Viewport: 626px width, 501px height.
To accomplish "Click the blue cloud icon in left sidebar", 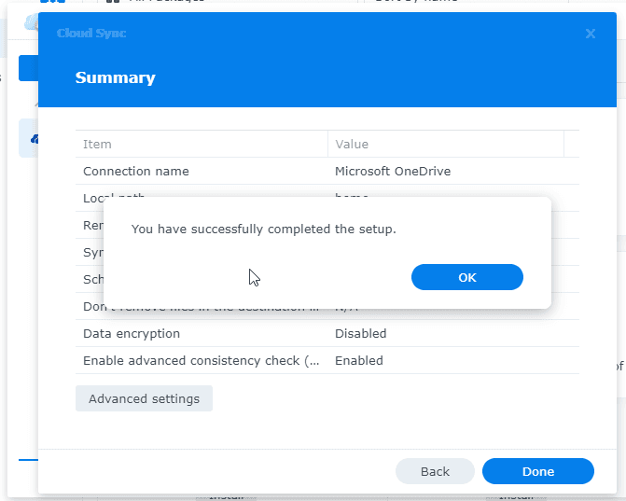I will click(x=34, y=138).
